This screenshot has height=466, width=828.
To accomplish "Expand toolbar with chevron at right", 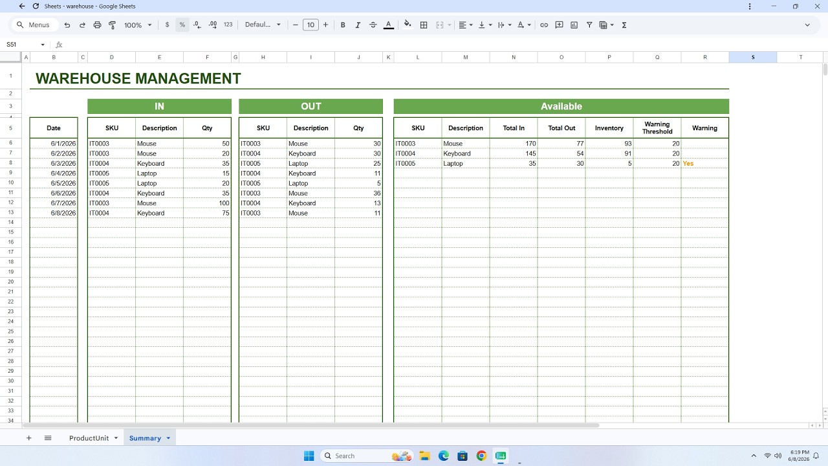I will pos(807,25).
